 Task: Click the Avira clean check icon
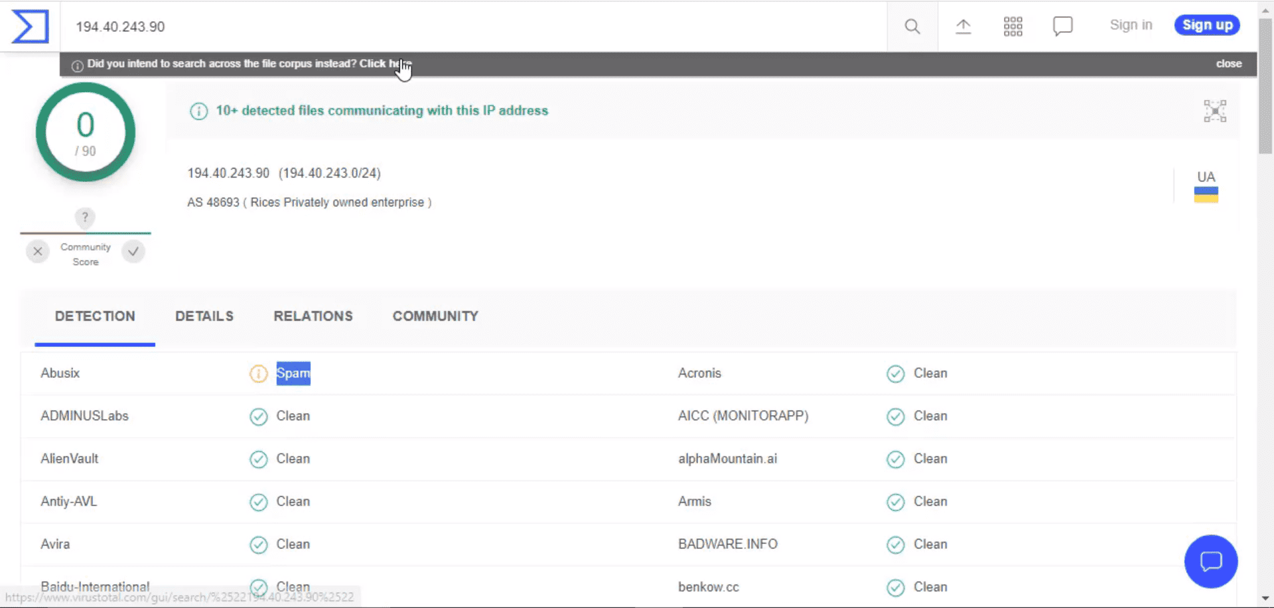pos(258,544)
